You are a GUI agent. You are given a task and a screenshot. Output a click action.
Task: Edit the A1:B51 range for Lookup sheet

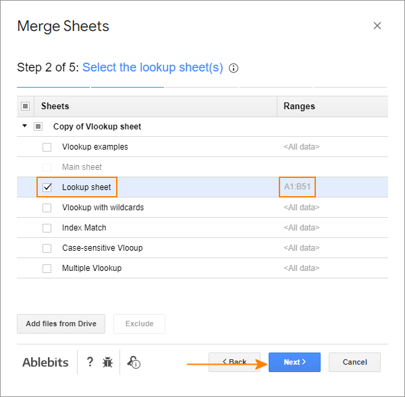coord(297,187)
